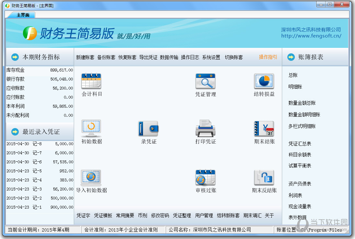The width and height of the screenshot is (355, 239).
Task: Visit the http://www.fengsoft.cn/ link
Action: click(311, 36)
